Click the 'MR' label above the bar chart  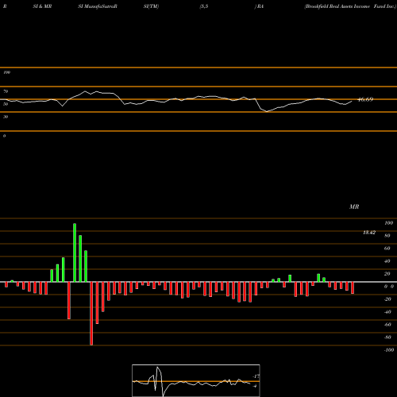point(354,206)
